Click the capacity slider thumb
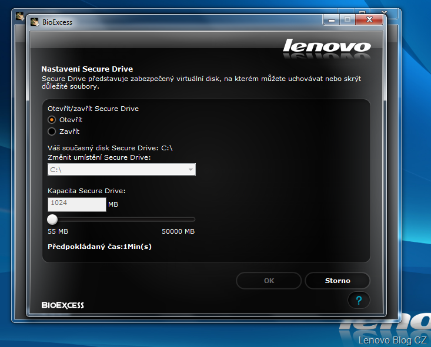 coord(52,220)
